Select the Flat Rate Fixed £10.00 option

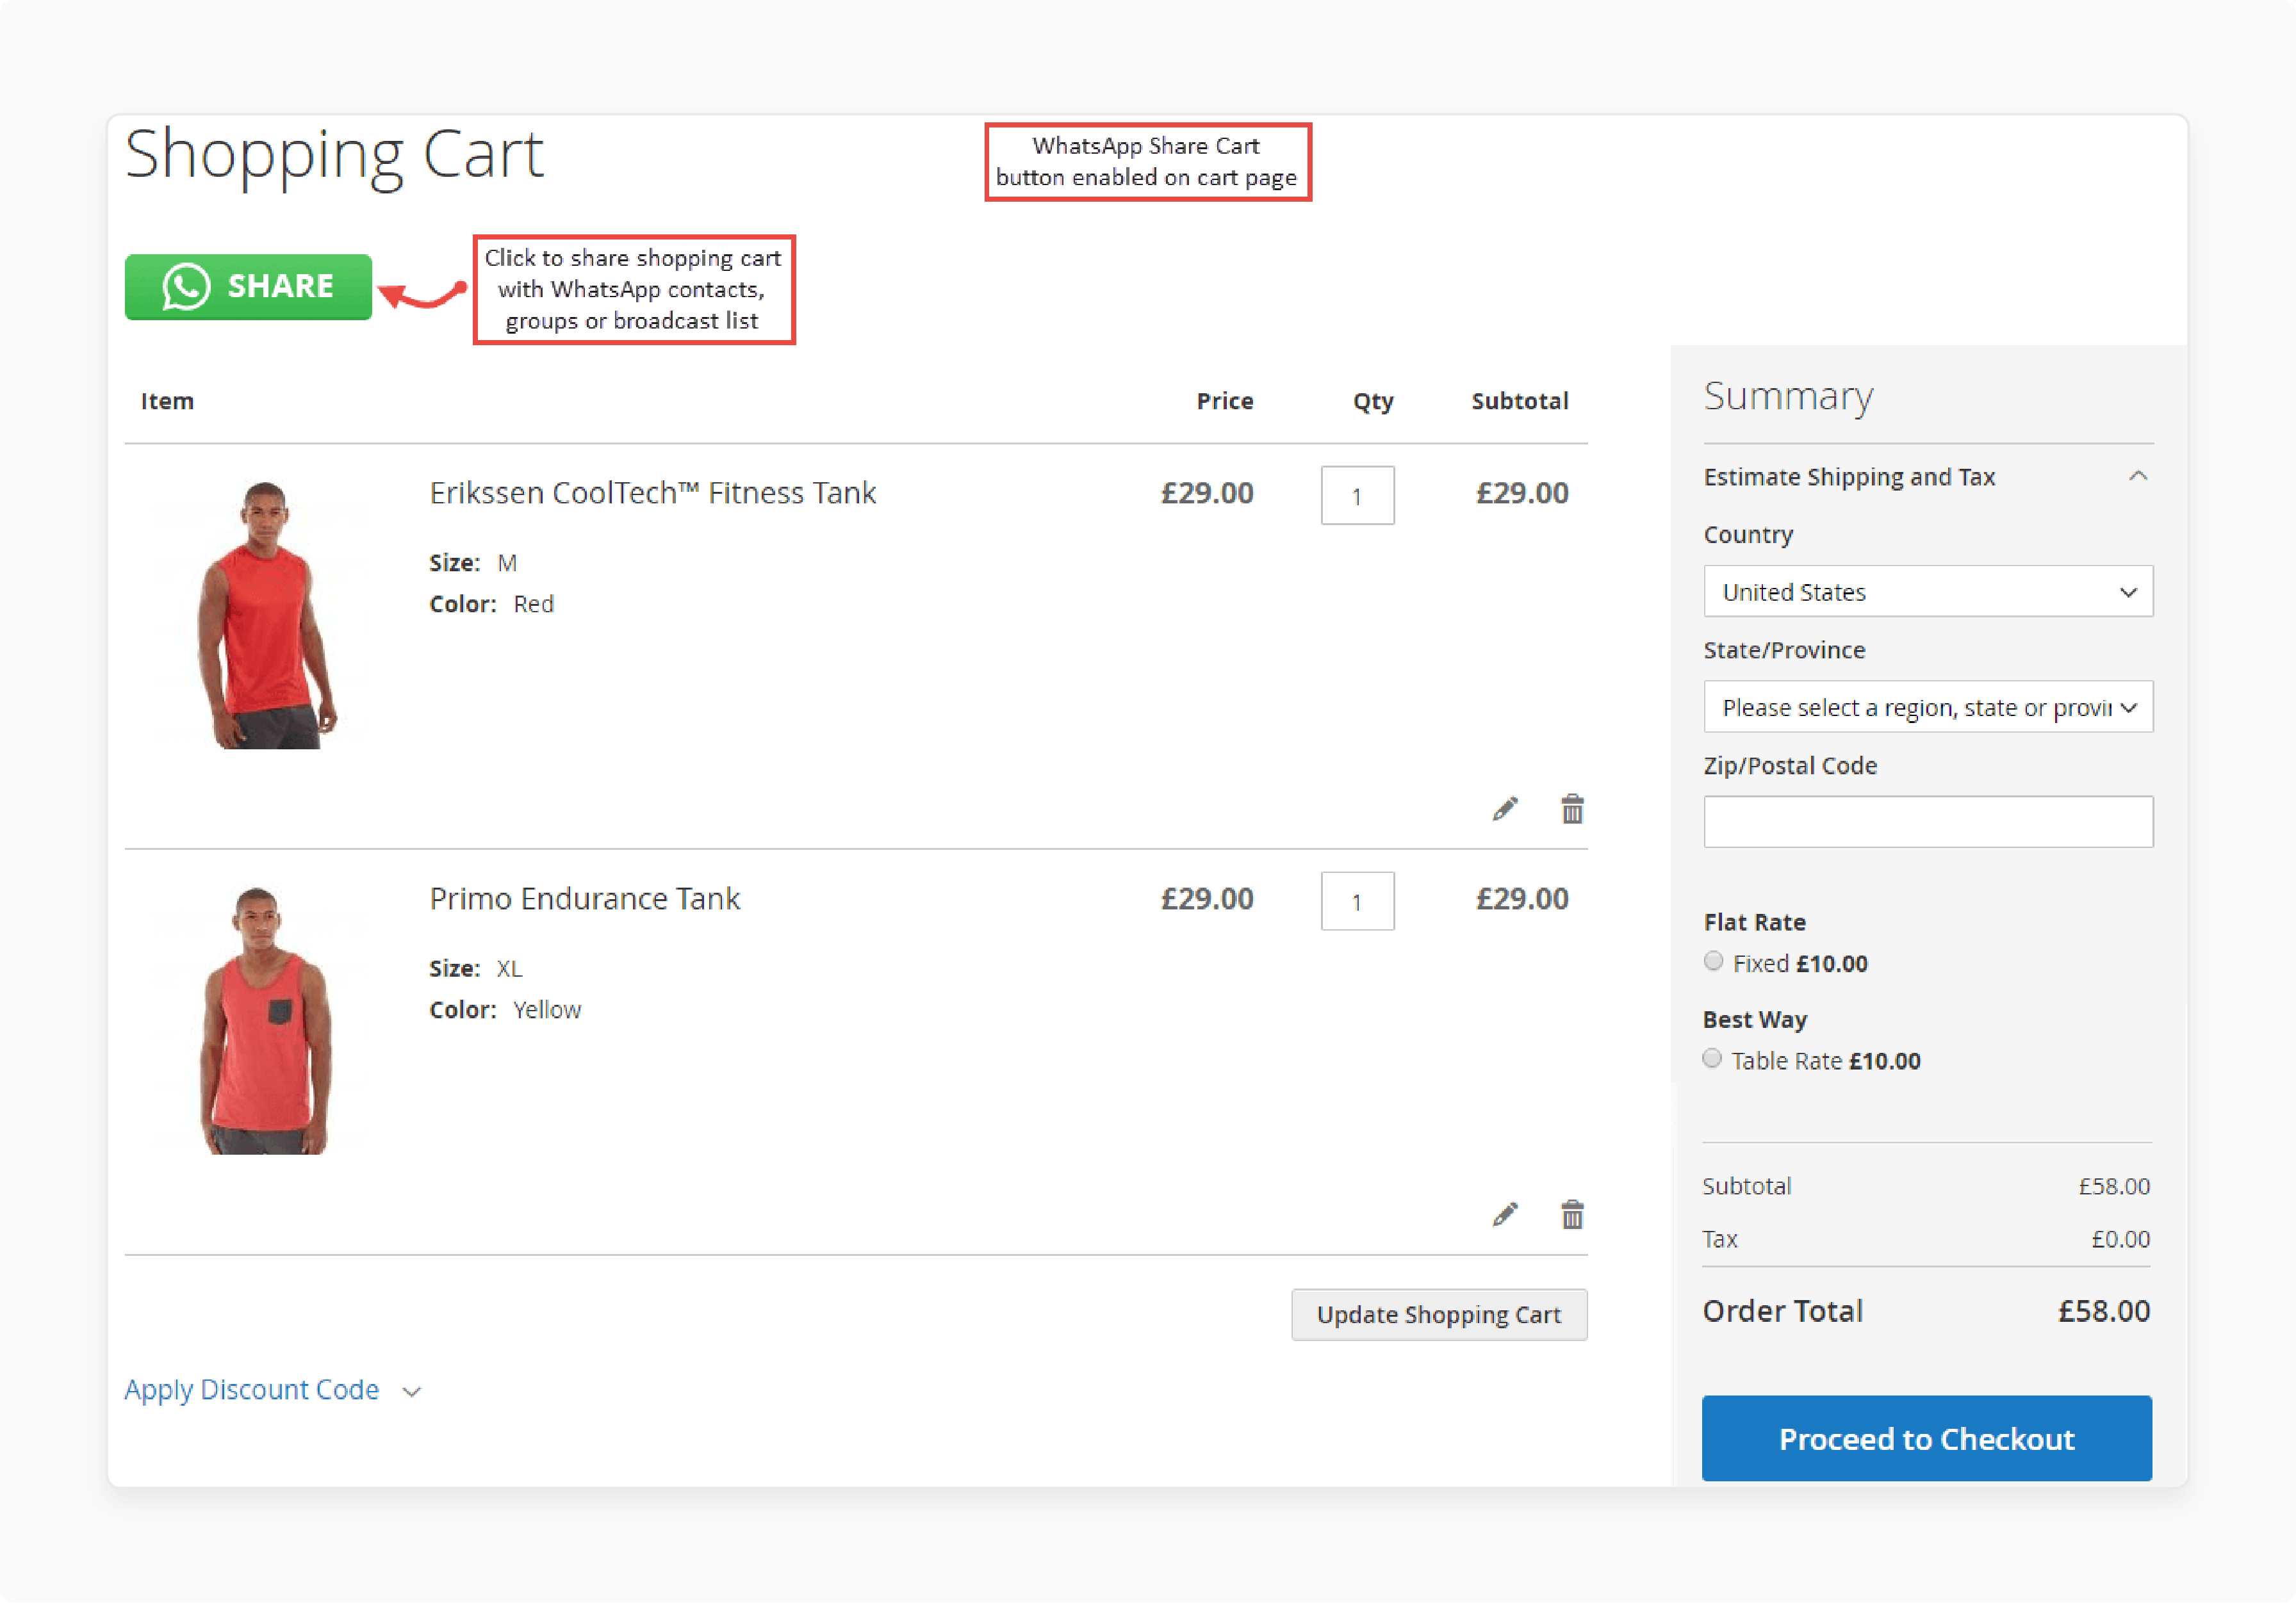pyautogui.click(x=1713, y=961)
